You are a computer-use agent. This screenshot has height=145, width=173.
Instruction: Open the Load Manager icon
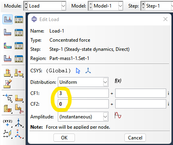tap(19, 19)
